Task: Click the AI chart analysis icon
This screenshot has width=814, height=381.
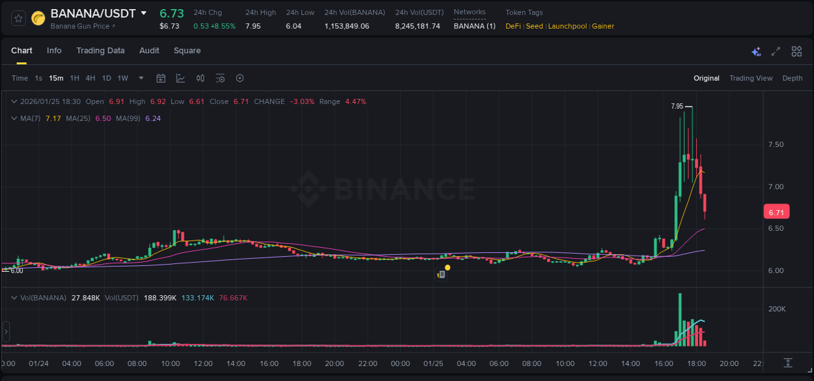Action: point(755,51)
